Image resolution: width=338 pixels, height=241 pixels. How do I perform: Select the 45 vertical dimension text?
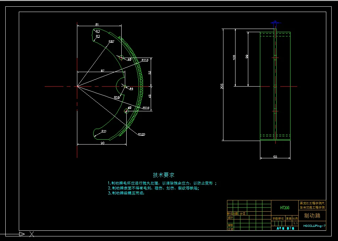tap(150, 96)
